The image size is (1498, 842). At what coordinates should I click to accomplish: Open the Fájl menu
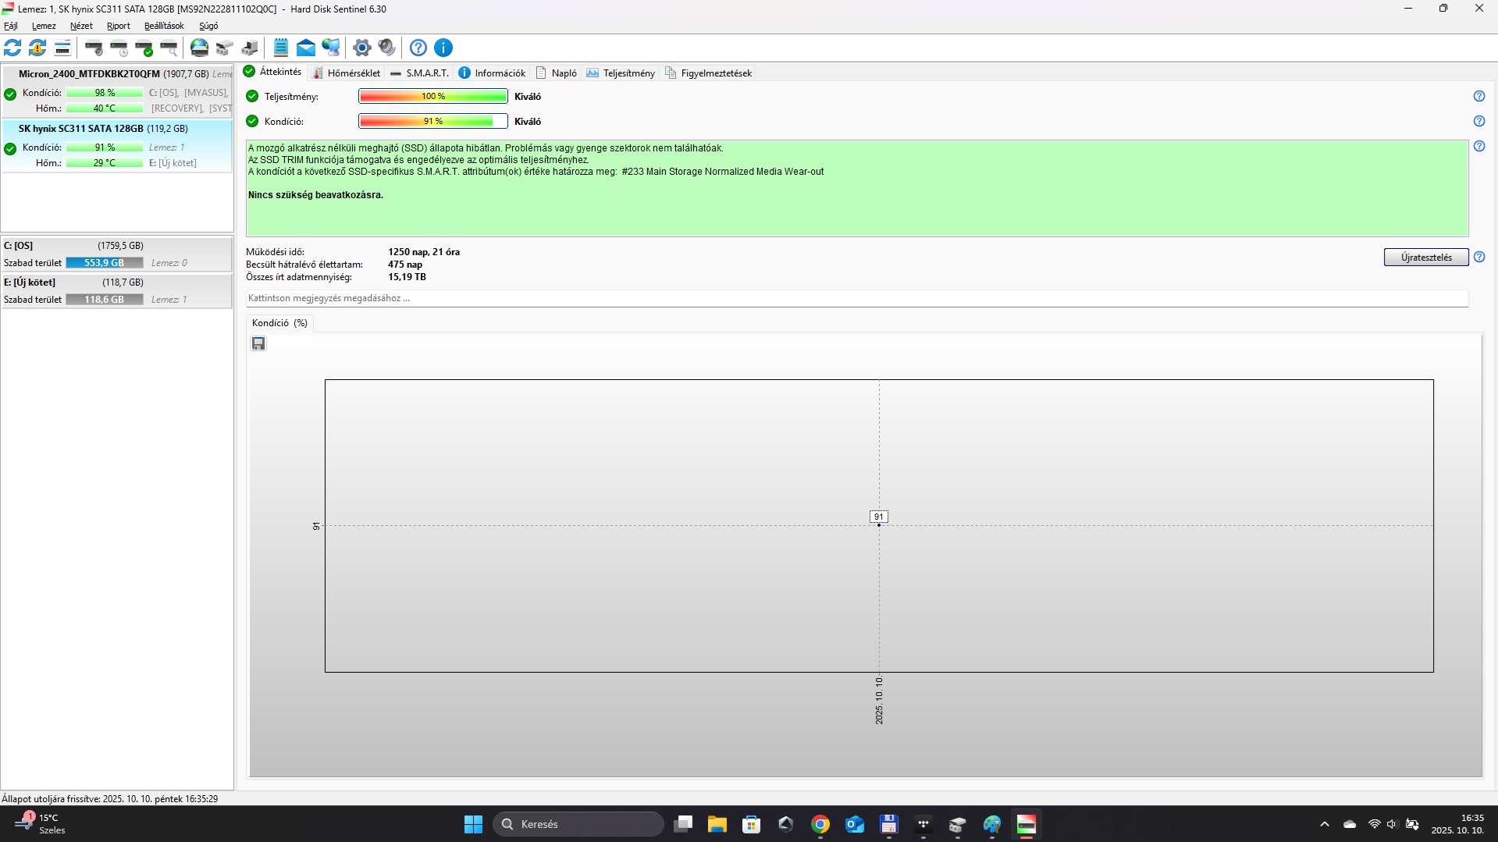11,26
